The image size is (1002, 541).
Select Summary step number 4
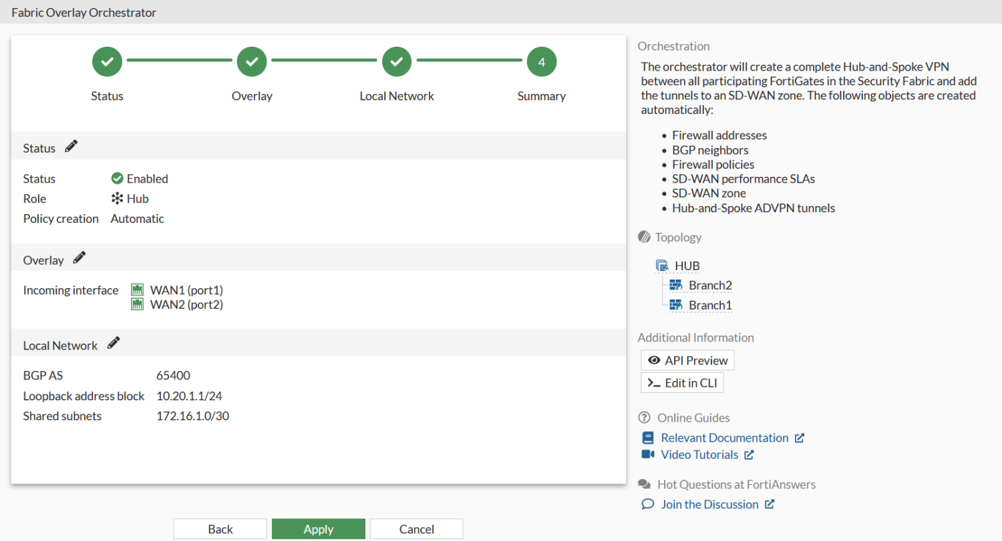pyautogui.click(x=541, y=62)
